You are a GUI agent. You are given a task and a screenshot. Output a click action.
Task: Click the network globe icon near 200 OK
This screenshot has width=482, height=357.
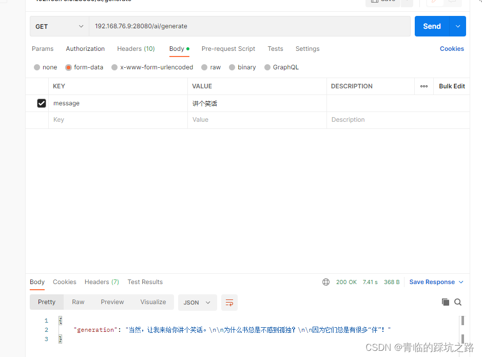[326, 282]
